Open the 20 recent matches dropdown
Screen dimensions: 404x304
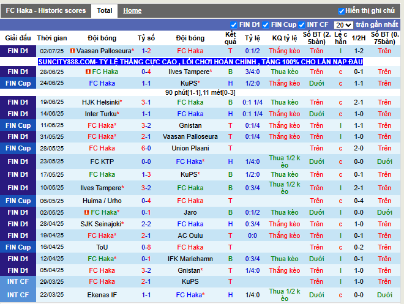[x=343, y=25]
